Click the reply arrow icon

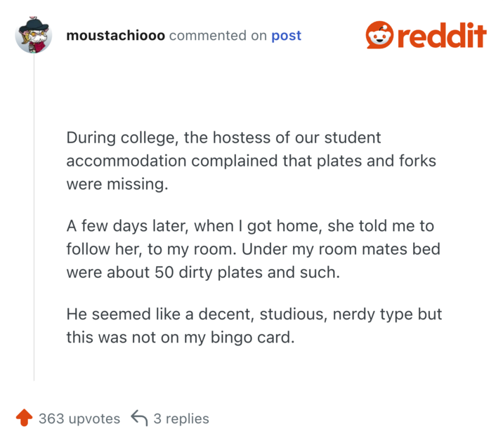tap(139, 418)
